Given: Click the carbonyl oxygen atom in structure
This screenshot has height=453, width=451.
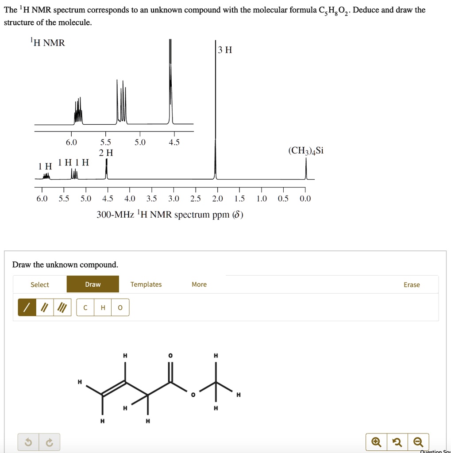Looking at the screenshot, I should point(171,355).
